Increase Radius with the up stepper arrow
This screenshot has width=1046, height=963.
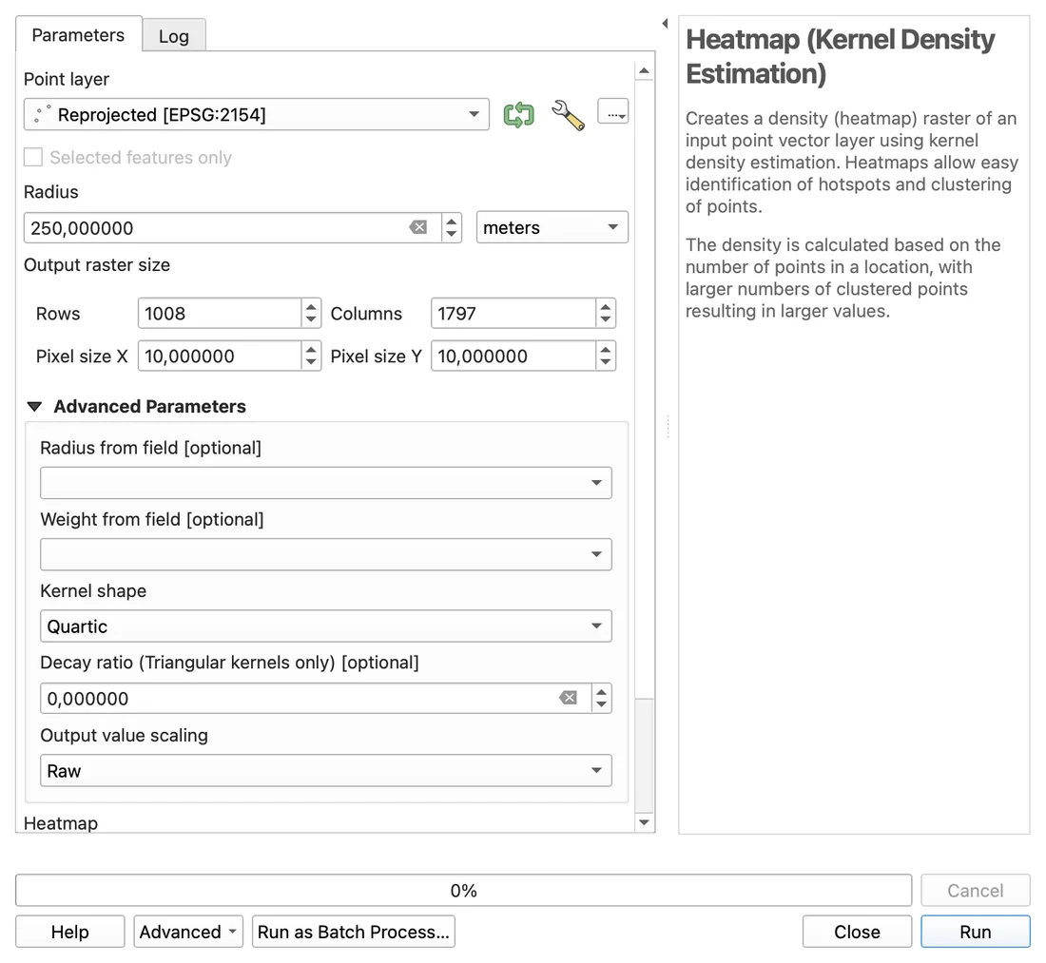tap(452, 221)
